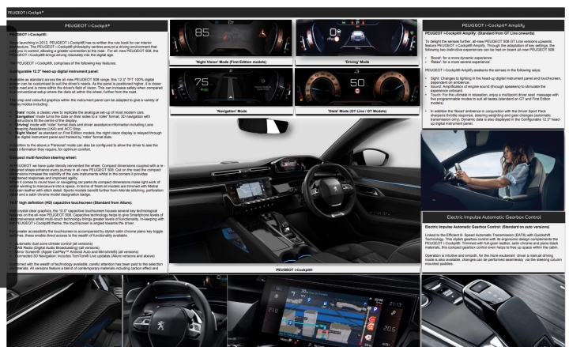The width and height of the screenshot is (569, 347).
Task: Click the "'Dials' Mode (GT Line / GT Models)" caption
Action: click(x=357, y=111)
